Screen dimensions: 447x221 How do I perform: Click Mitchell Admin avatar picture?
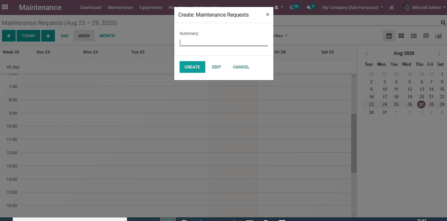click(x=406, y=7)
